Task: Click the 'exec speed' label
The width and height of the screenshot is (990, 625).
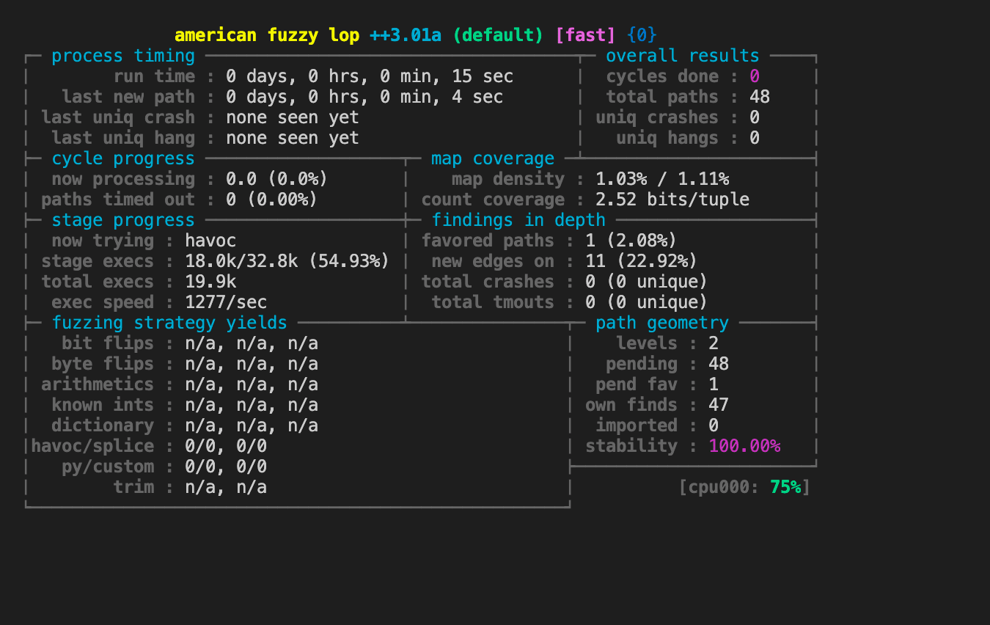Action: (103, 302)
